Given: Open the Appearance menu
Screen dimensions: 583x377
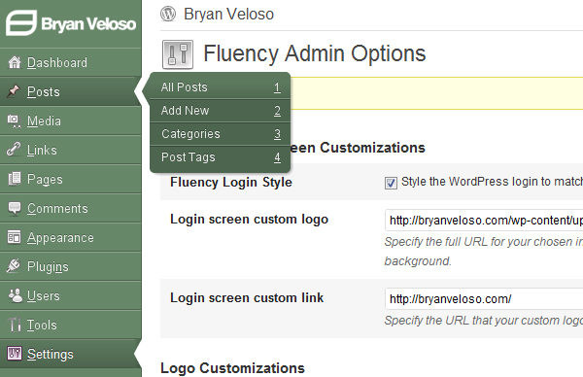Looking at the screenshot, I should point(71,237).
